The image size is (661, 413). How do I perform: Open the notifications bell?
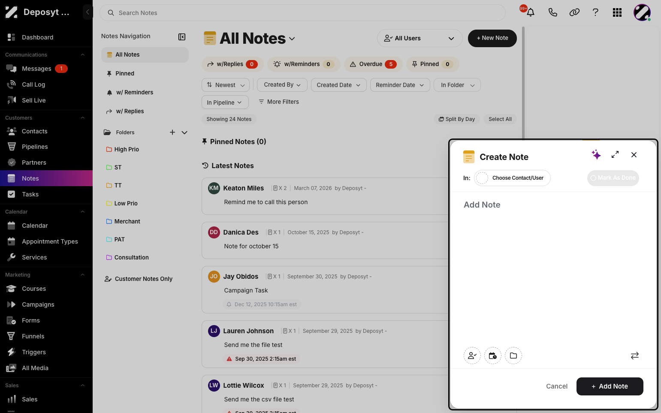point(531,12)
